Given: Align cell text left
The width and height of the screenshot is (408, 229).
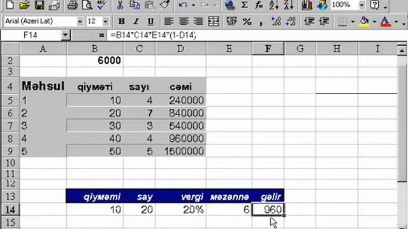Looking at the screenshot, I should point(168,21).
